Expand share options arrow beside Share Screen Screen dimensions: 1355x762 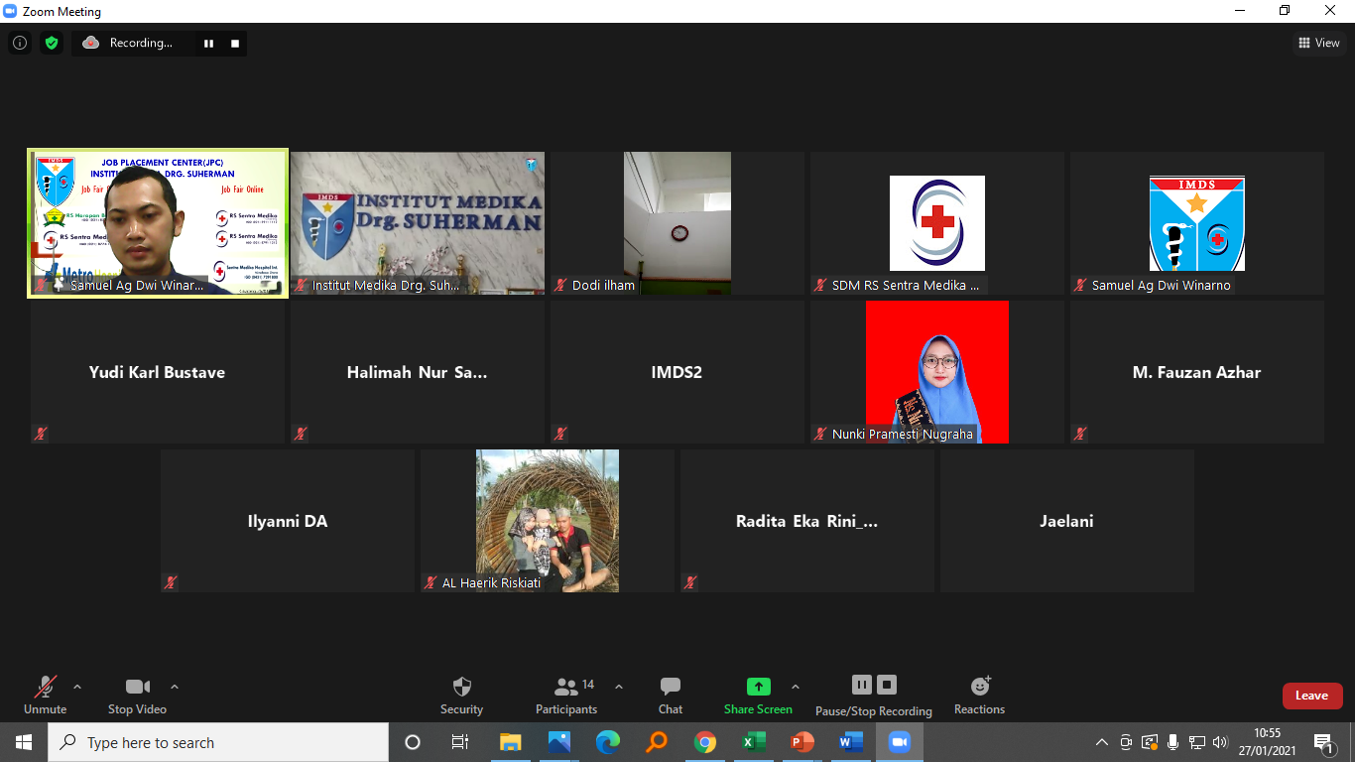point(795,687)
